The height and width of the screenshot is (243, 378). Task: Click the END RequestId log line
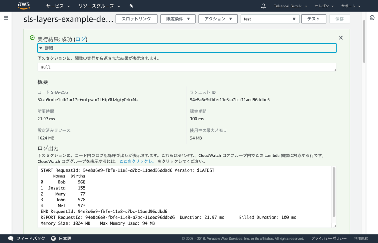click(104, 211)
